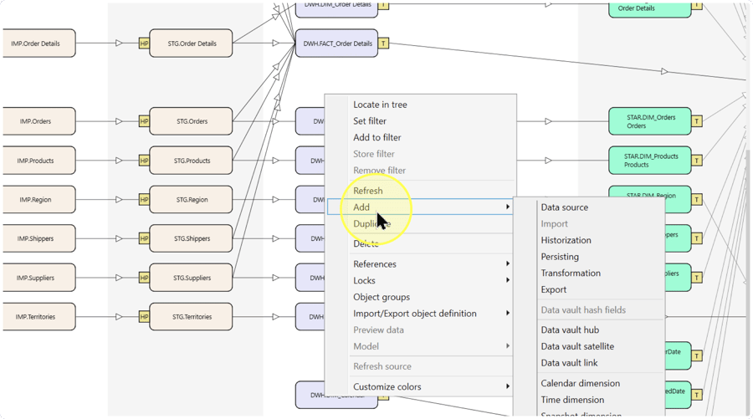Select the IMP.Order Details node
Viewport: 753px width, 419px height.
point(38,43)
